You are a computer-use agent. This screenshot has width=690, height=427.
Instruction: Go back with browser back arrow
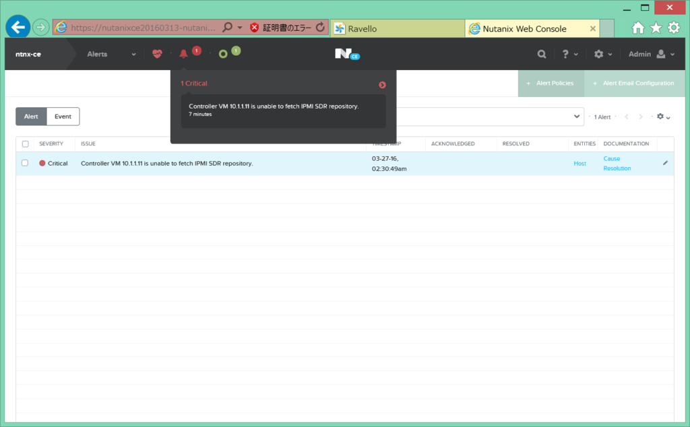tap(18, 27)
